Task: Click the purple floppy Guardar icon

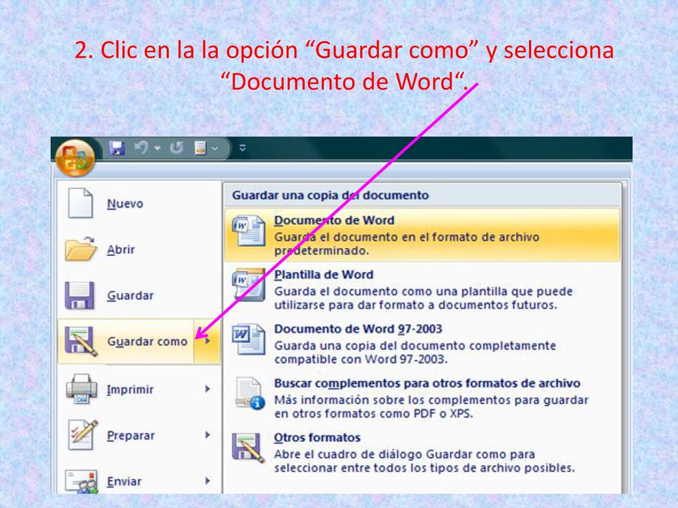Action: click(79, 296)
